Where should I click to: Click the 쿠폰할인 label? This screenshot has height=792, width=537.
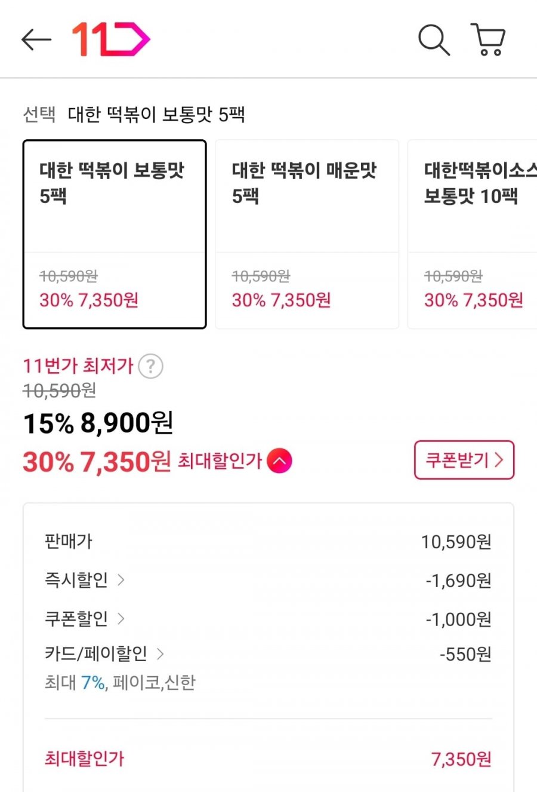pyautogui.click(x=76, y=618)
